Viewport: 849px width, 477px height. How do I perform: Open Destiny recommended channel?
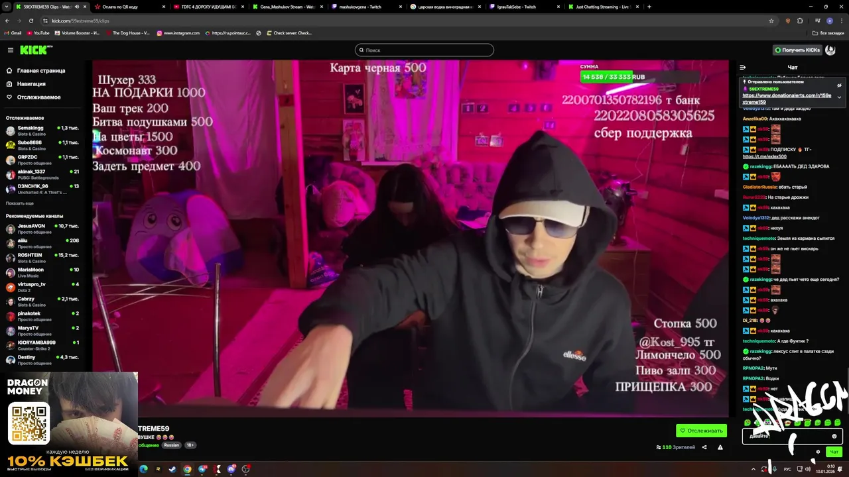click(42, 360)
